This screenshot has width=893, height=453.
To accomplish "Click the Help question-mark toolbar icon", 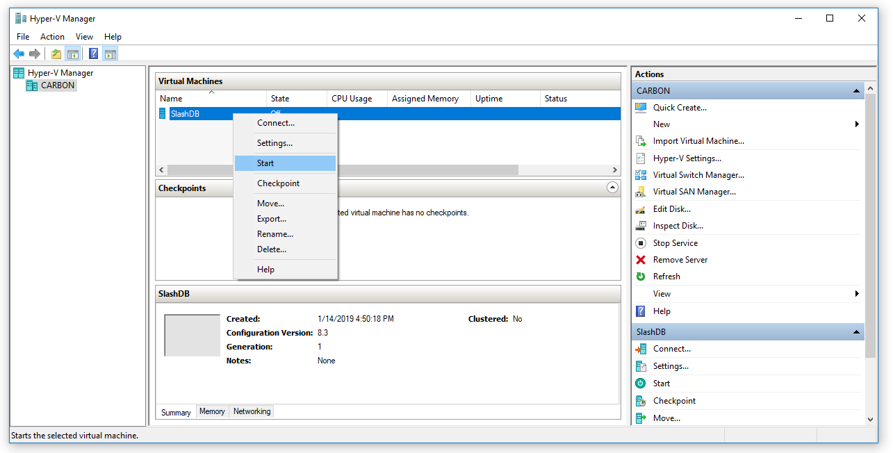I will click(x=93, y=54).
